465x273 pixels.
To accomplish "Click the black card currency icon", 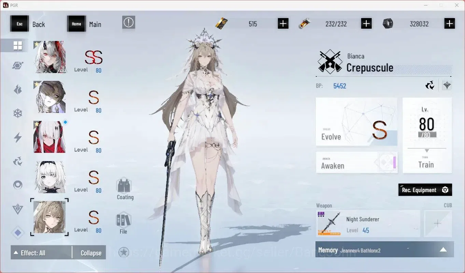I will tap(222, 24).
